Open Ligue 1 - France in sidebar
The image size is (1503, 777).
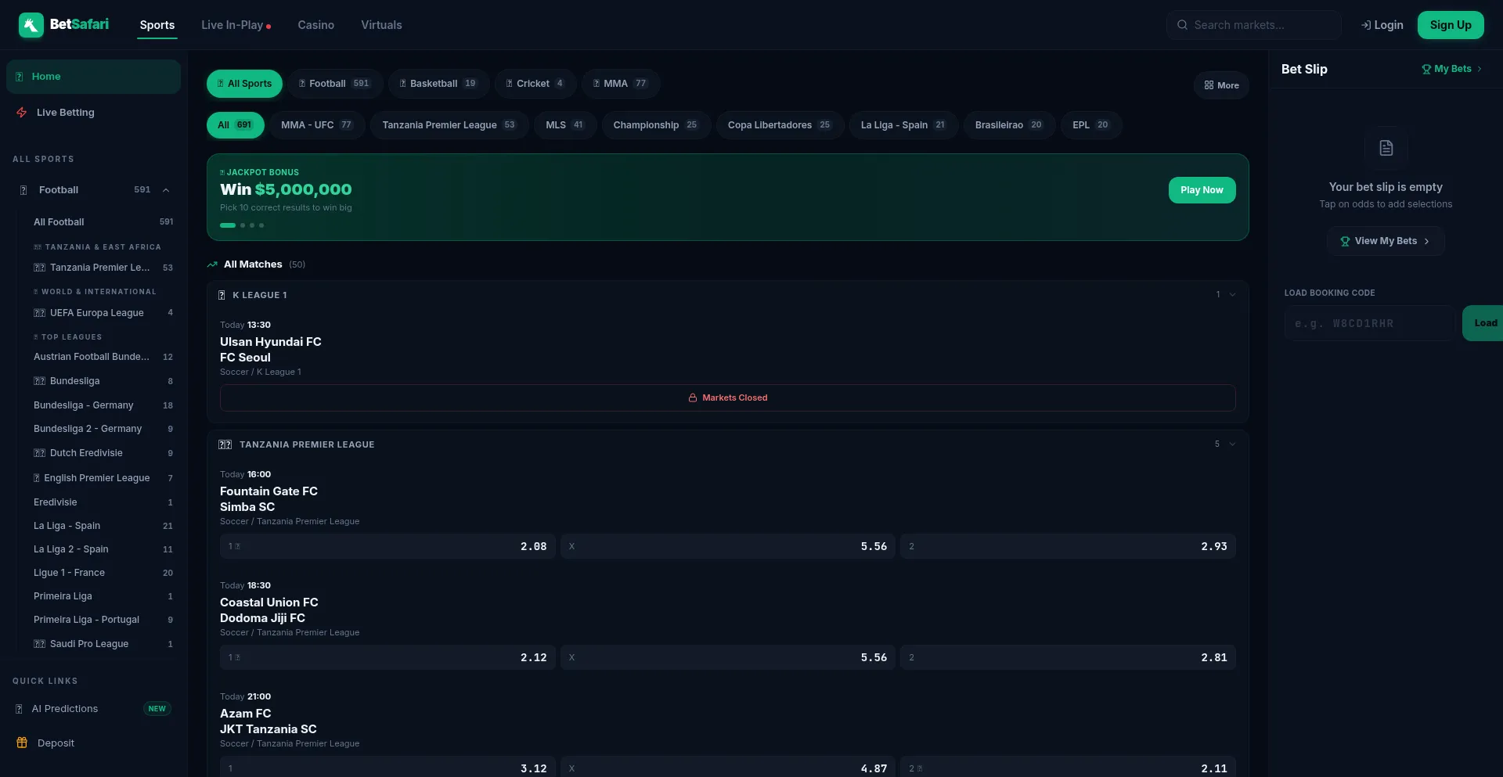click(x=103, y=573)
